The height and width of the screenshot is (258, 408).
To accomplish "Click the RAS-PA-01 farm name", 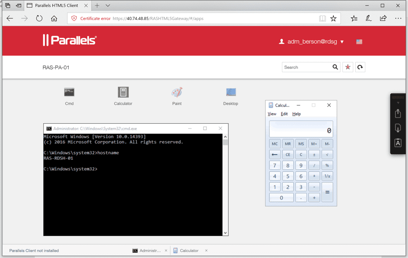I will coord(56,67).
